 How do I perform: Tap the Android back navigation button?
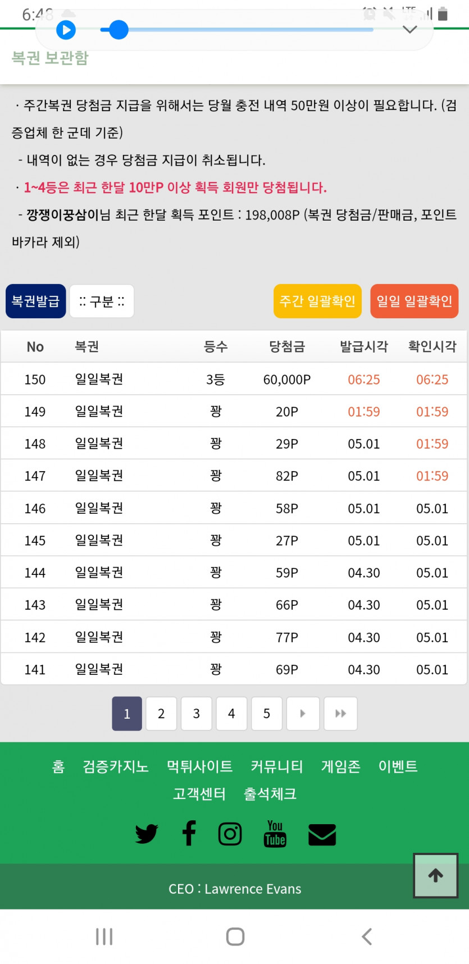coord(367,936)
